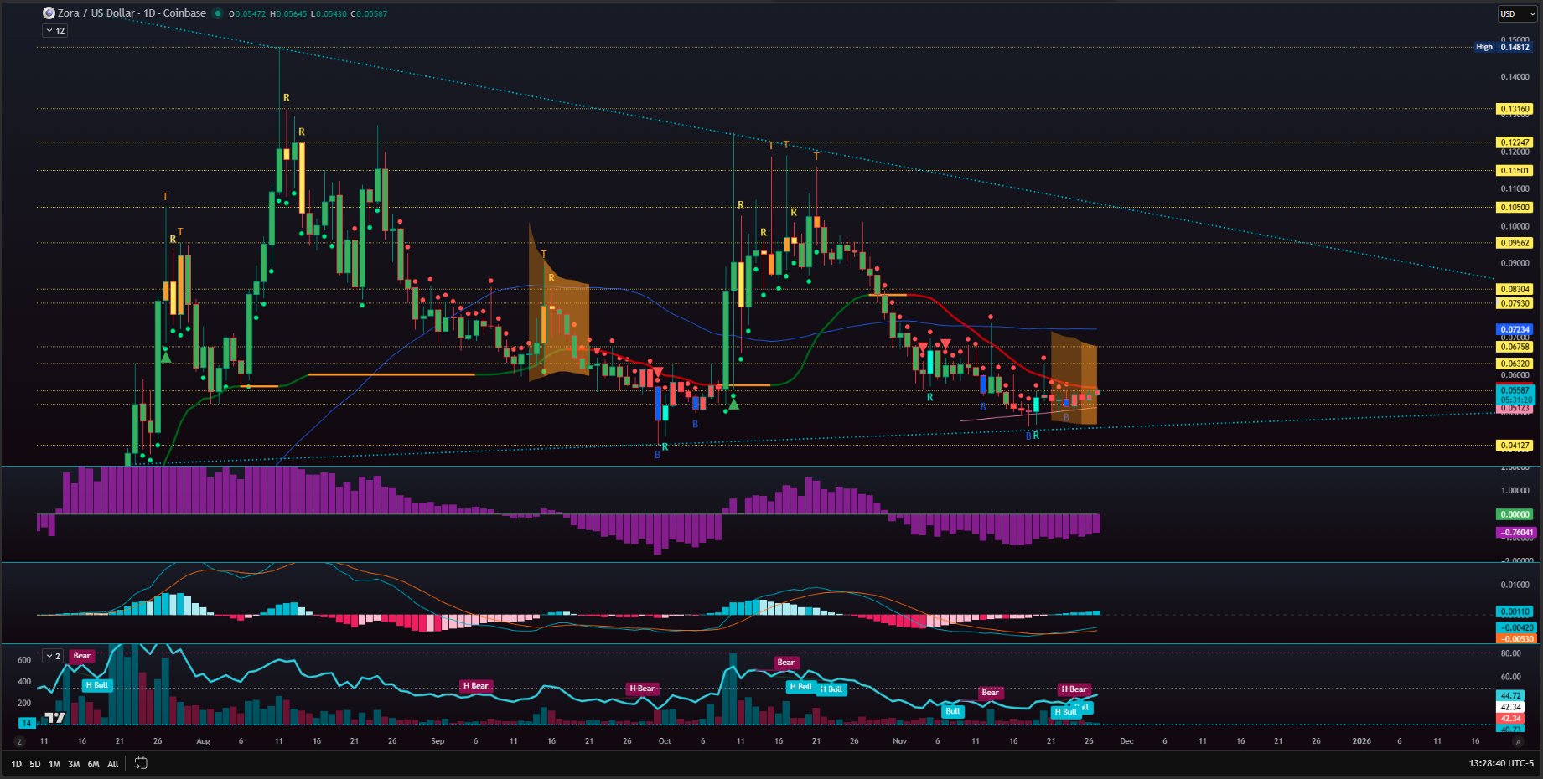Select the 0.06758 price level label

[x=1515, y=347]
